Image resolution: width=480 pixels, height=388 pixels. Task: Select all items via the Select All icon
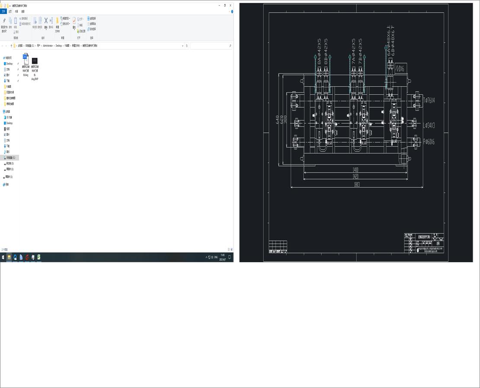coord(88,19)
